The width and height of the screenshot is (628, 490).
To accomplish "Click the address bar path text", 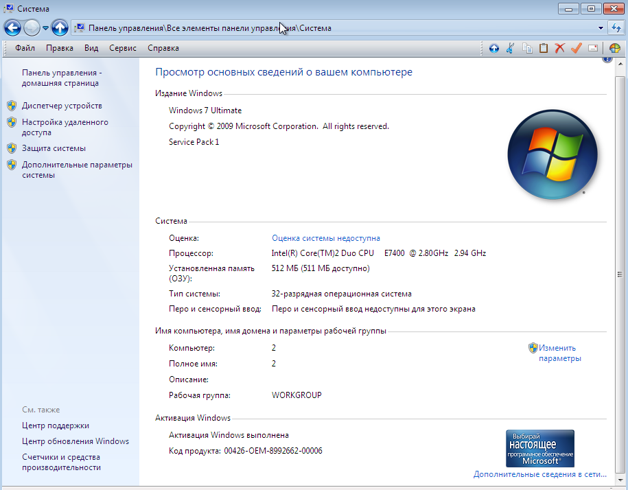I will click(209, 28).
